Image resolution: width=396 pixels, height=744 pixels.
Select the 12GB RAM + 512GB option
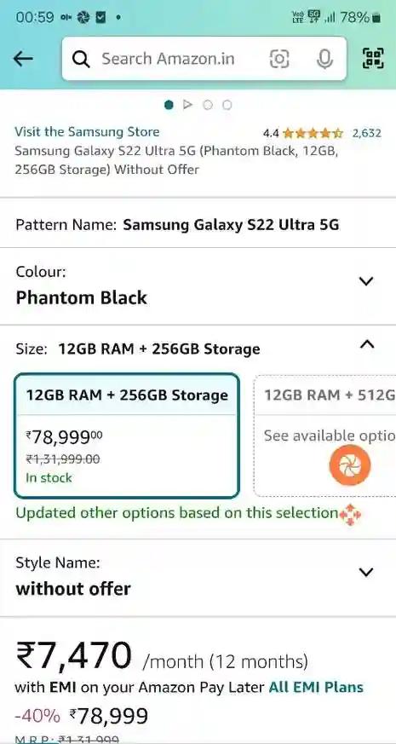[x=324, y=436]
